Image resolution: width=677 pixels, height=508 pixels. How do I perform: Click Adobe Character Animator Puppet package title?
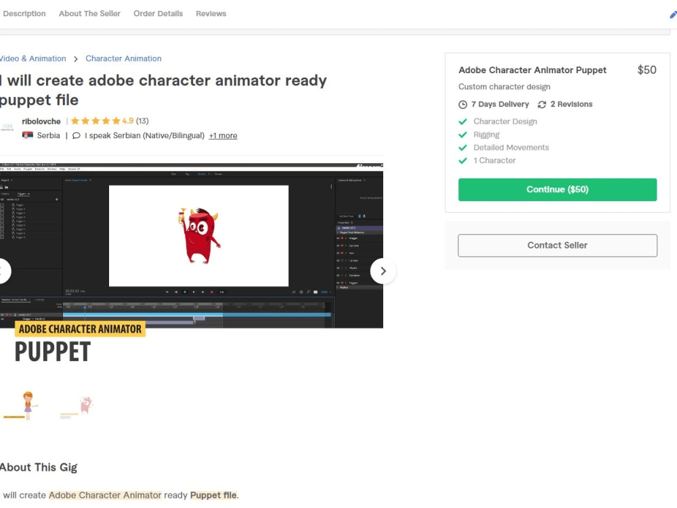point(532,70)
